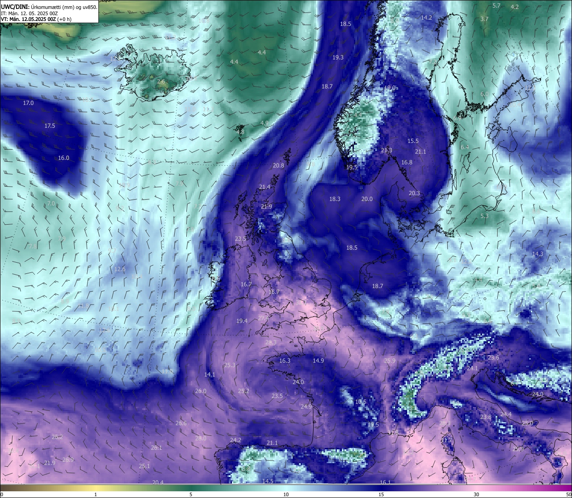Click the 6.4 value label

point(465,147)
